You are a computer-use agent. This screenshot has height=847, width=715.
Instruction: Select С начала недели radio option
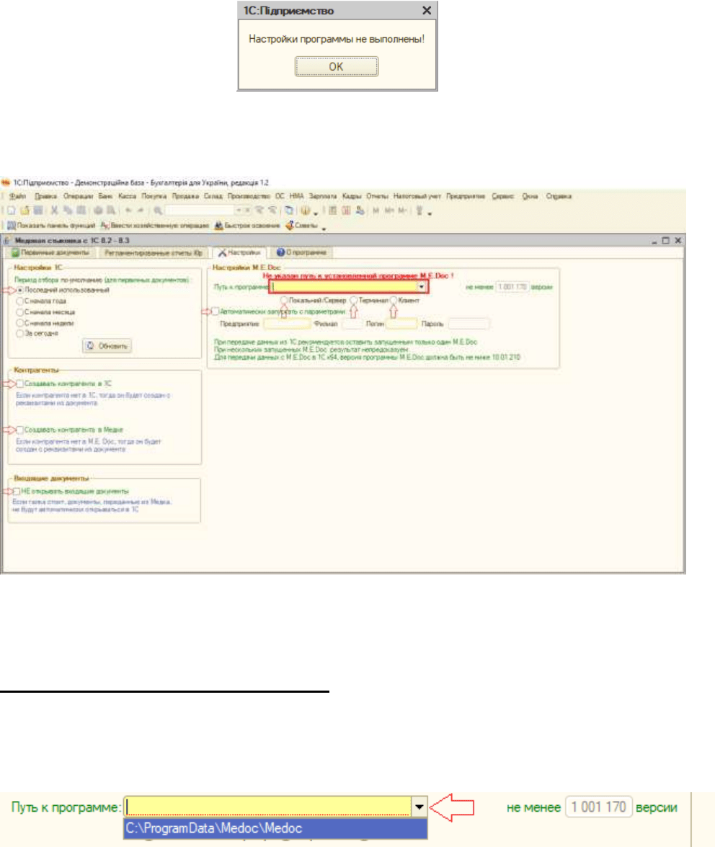[20, 323]
